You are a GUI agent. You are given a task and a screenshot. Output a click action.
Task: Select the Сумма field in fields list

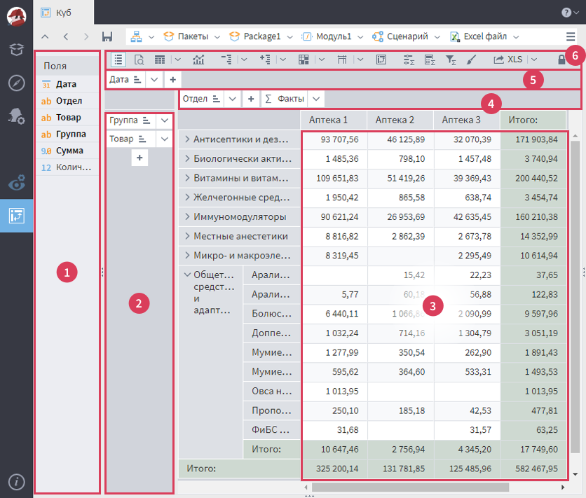tap(67, 151)
